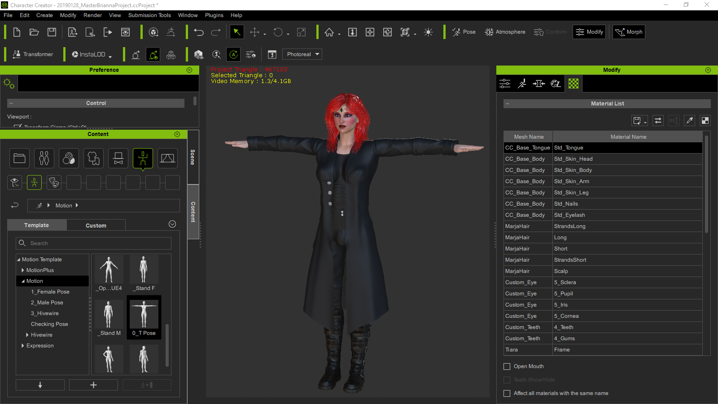
Task: Close the Content panel
Action: pos(177,134)
